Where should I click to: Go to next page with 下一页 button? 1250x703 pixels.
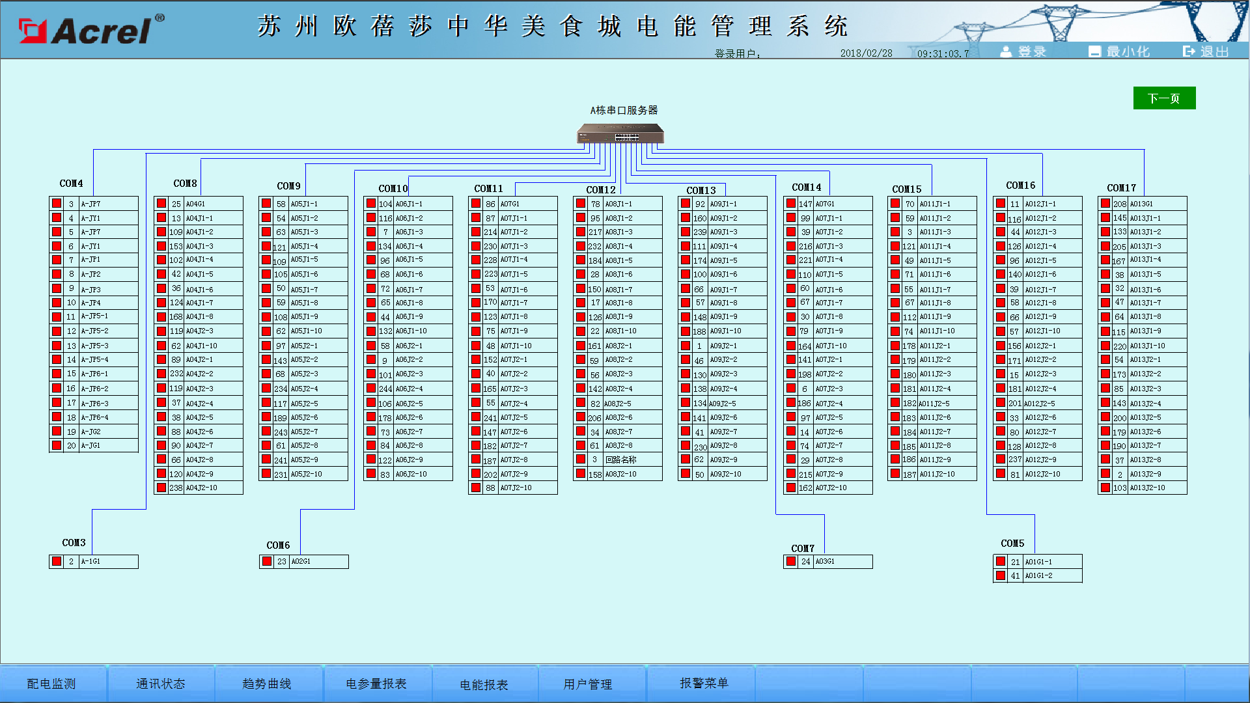1163,98
